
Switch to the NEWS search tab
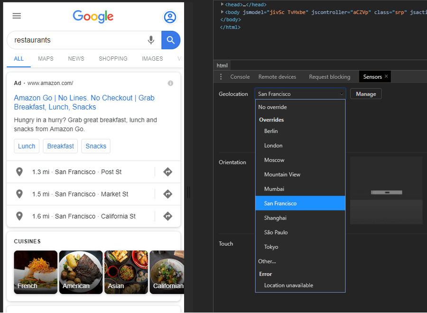[76, 59]
